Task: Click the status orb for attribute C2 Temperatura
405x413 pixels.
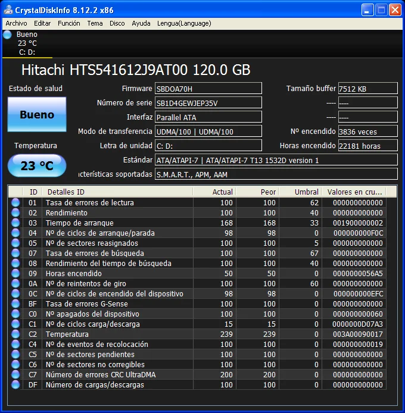Action: [x=15, y=334]
